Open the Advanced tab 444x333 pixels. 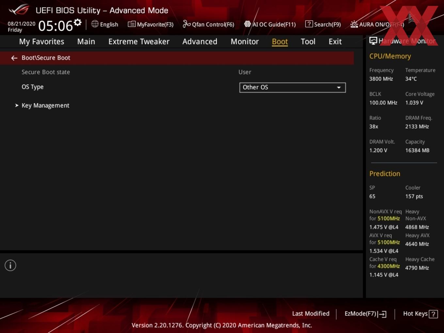pyautogui.click(x=200, y=42)
